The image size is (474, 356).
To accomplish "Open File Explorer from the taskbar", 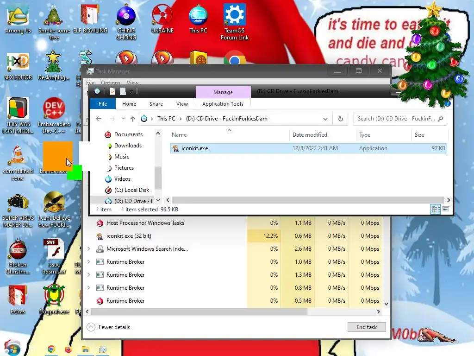I will pyautogui.click(x=85, y=350).
